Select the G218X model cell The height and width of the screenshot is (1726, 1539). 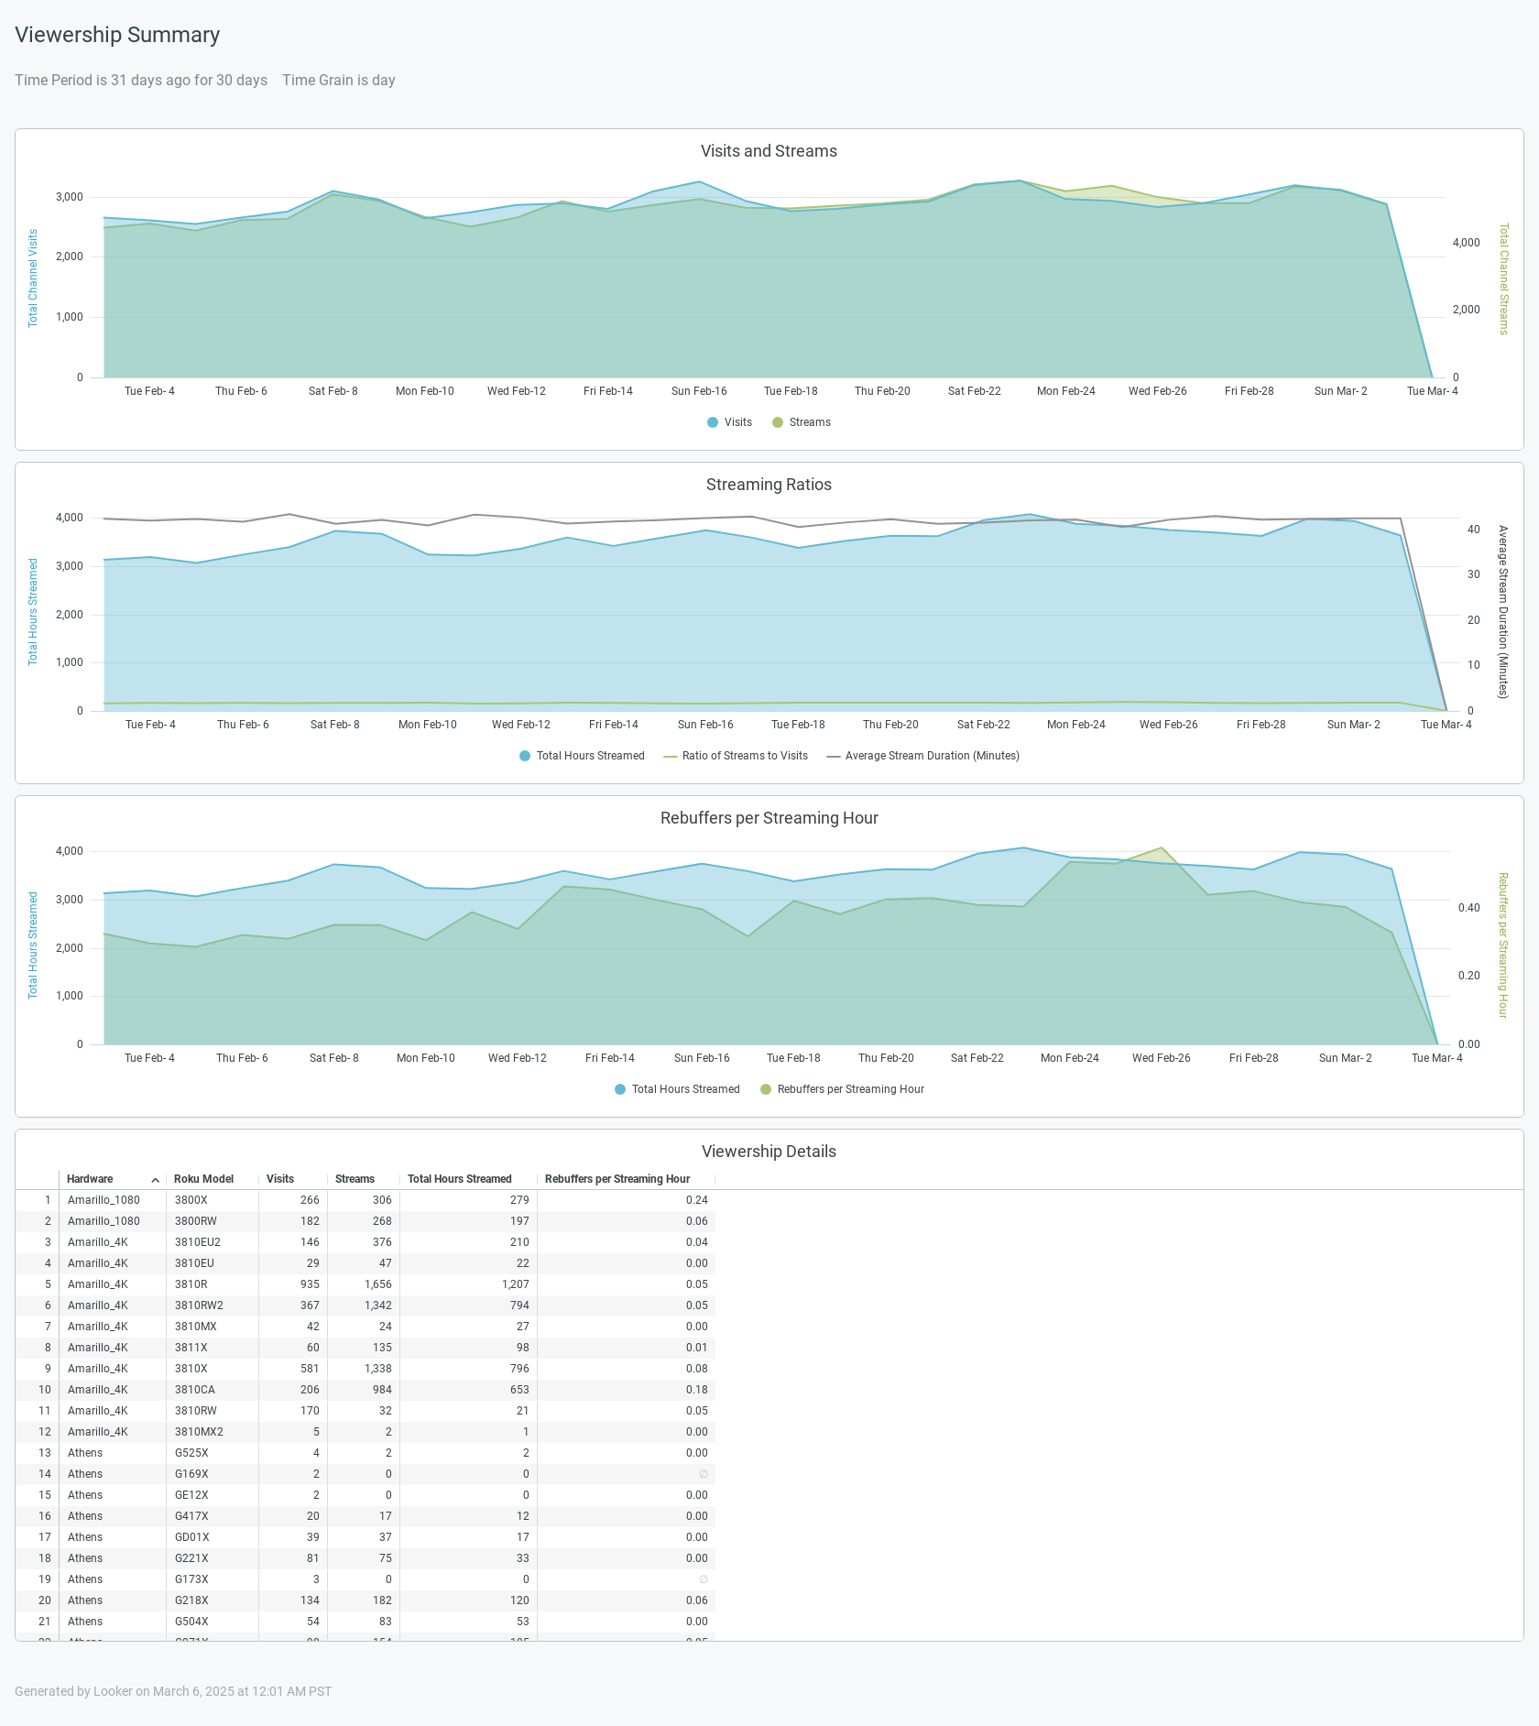[x=213, y=1600]
